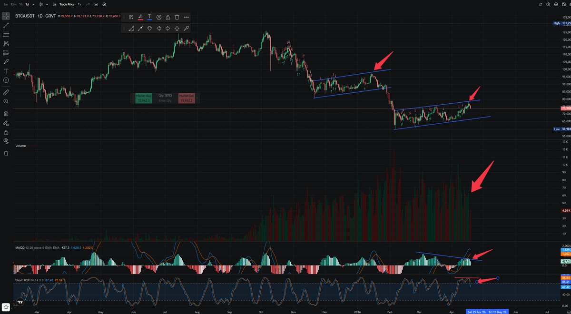Switch chart interval to 15m
The height and width of the screenshot is (314, 571).
click(13, 4)
